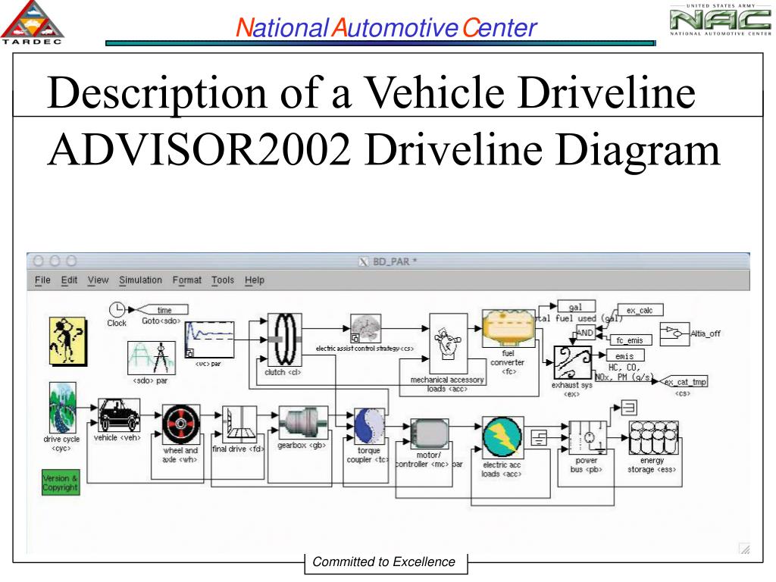The height and width of the screenshot is (582, 776).
Task: Select the clutch <cl> block
Action: coord(285,339)
